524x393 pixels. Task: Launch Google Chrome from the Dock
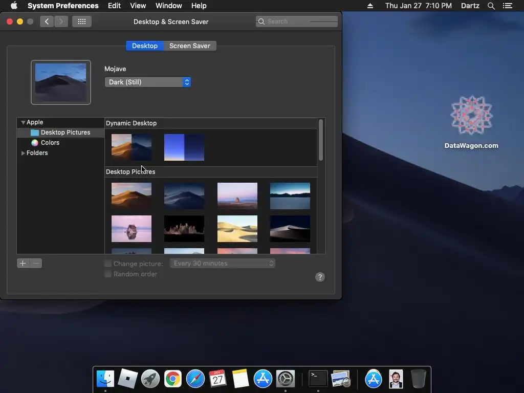(173, 379)
